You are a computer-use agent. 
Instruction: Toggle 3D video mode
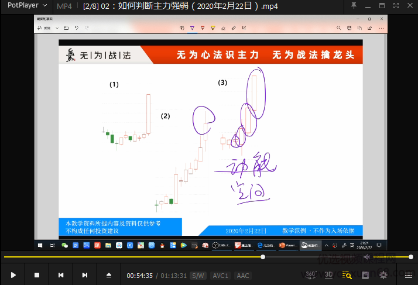(x=329, y=274)
